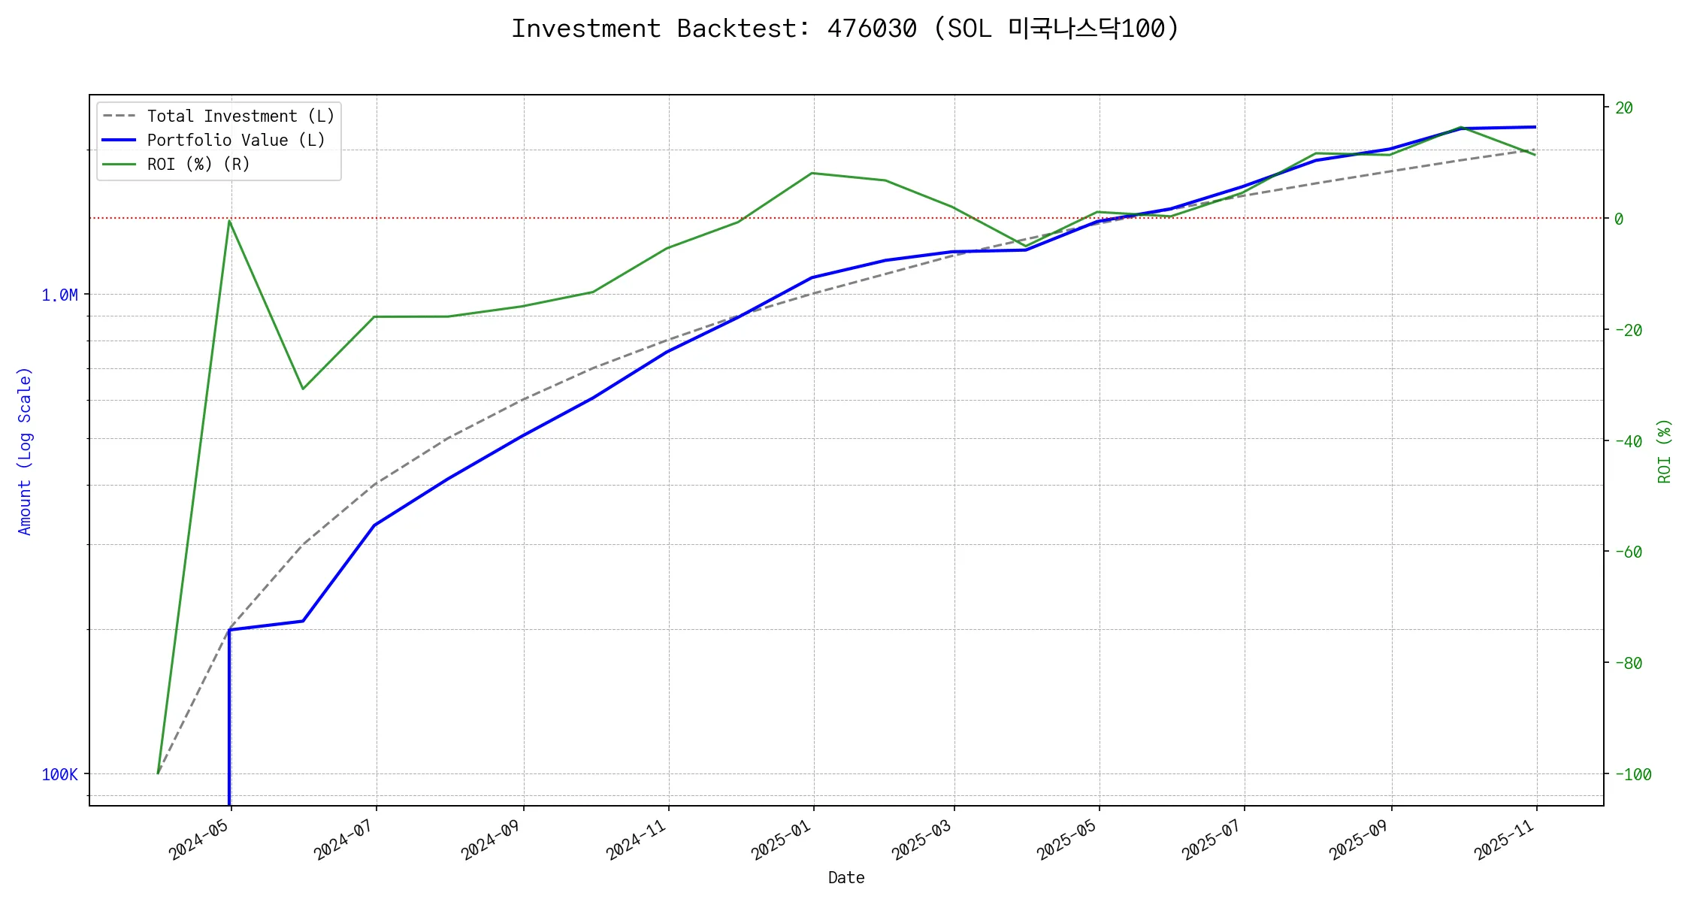The height and width of the screenshot is (902, 1691).
Task: Click the ROI (%) right axis label
Action: click(1665, 451)
